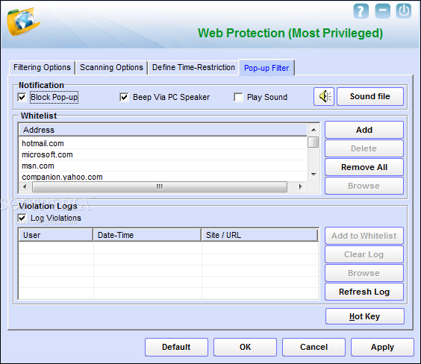
Task: Click the whitelist horizontal scrollbar thumb
Action: coord(160,186)
